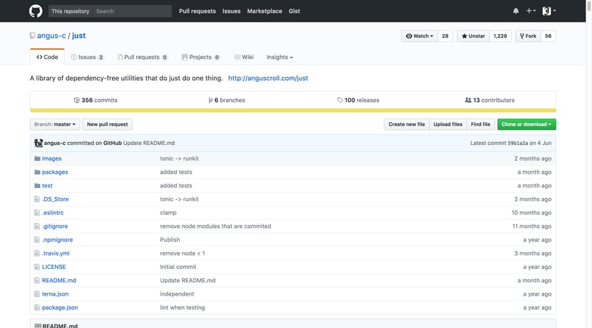Screen dimensions: 592x328
Task: Click angus-c committer avatar
Action: pyautogui.click(x=38, y=143)
